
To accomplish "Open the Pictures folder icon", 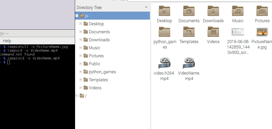I will tap(262, 11).
